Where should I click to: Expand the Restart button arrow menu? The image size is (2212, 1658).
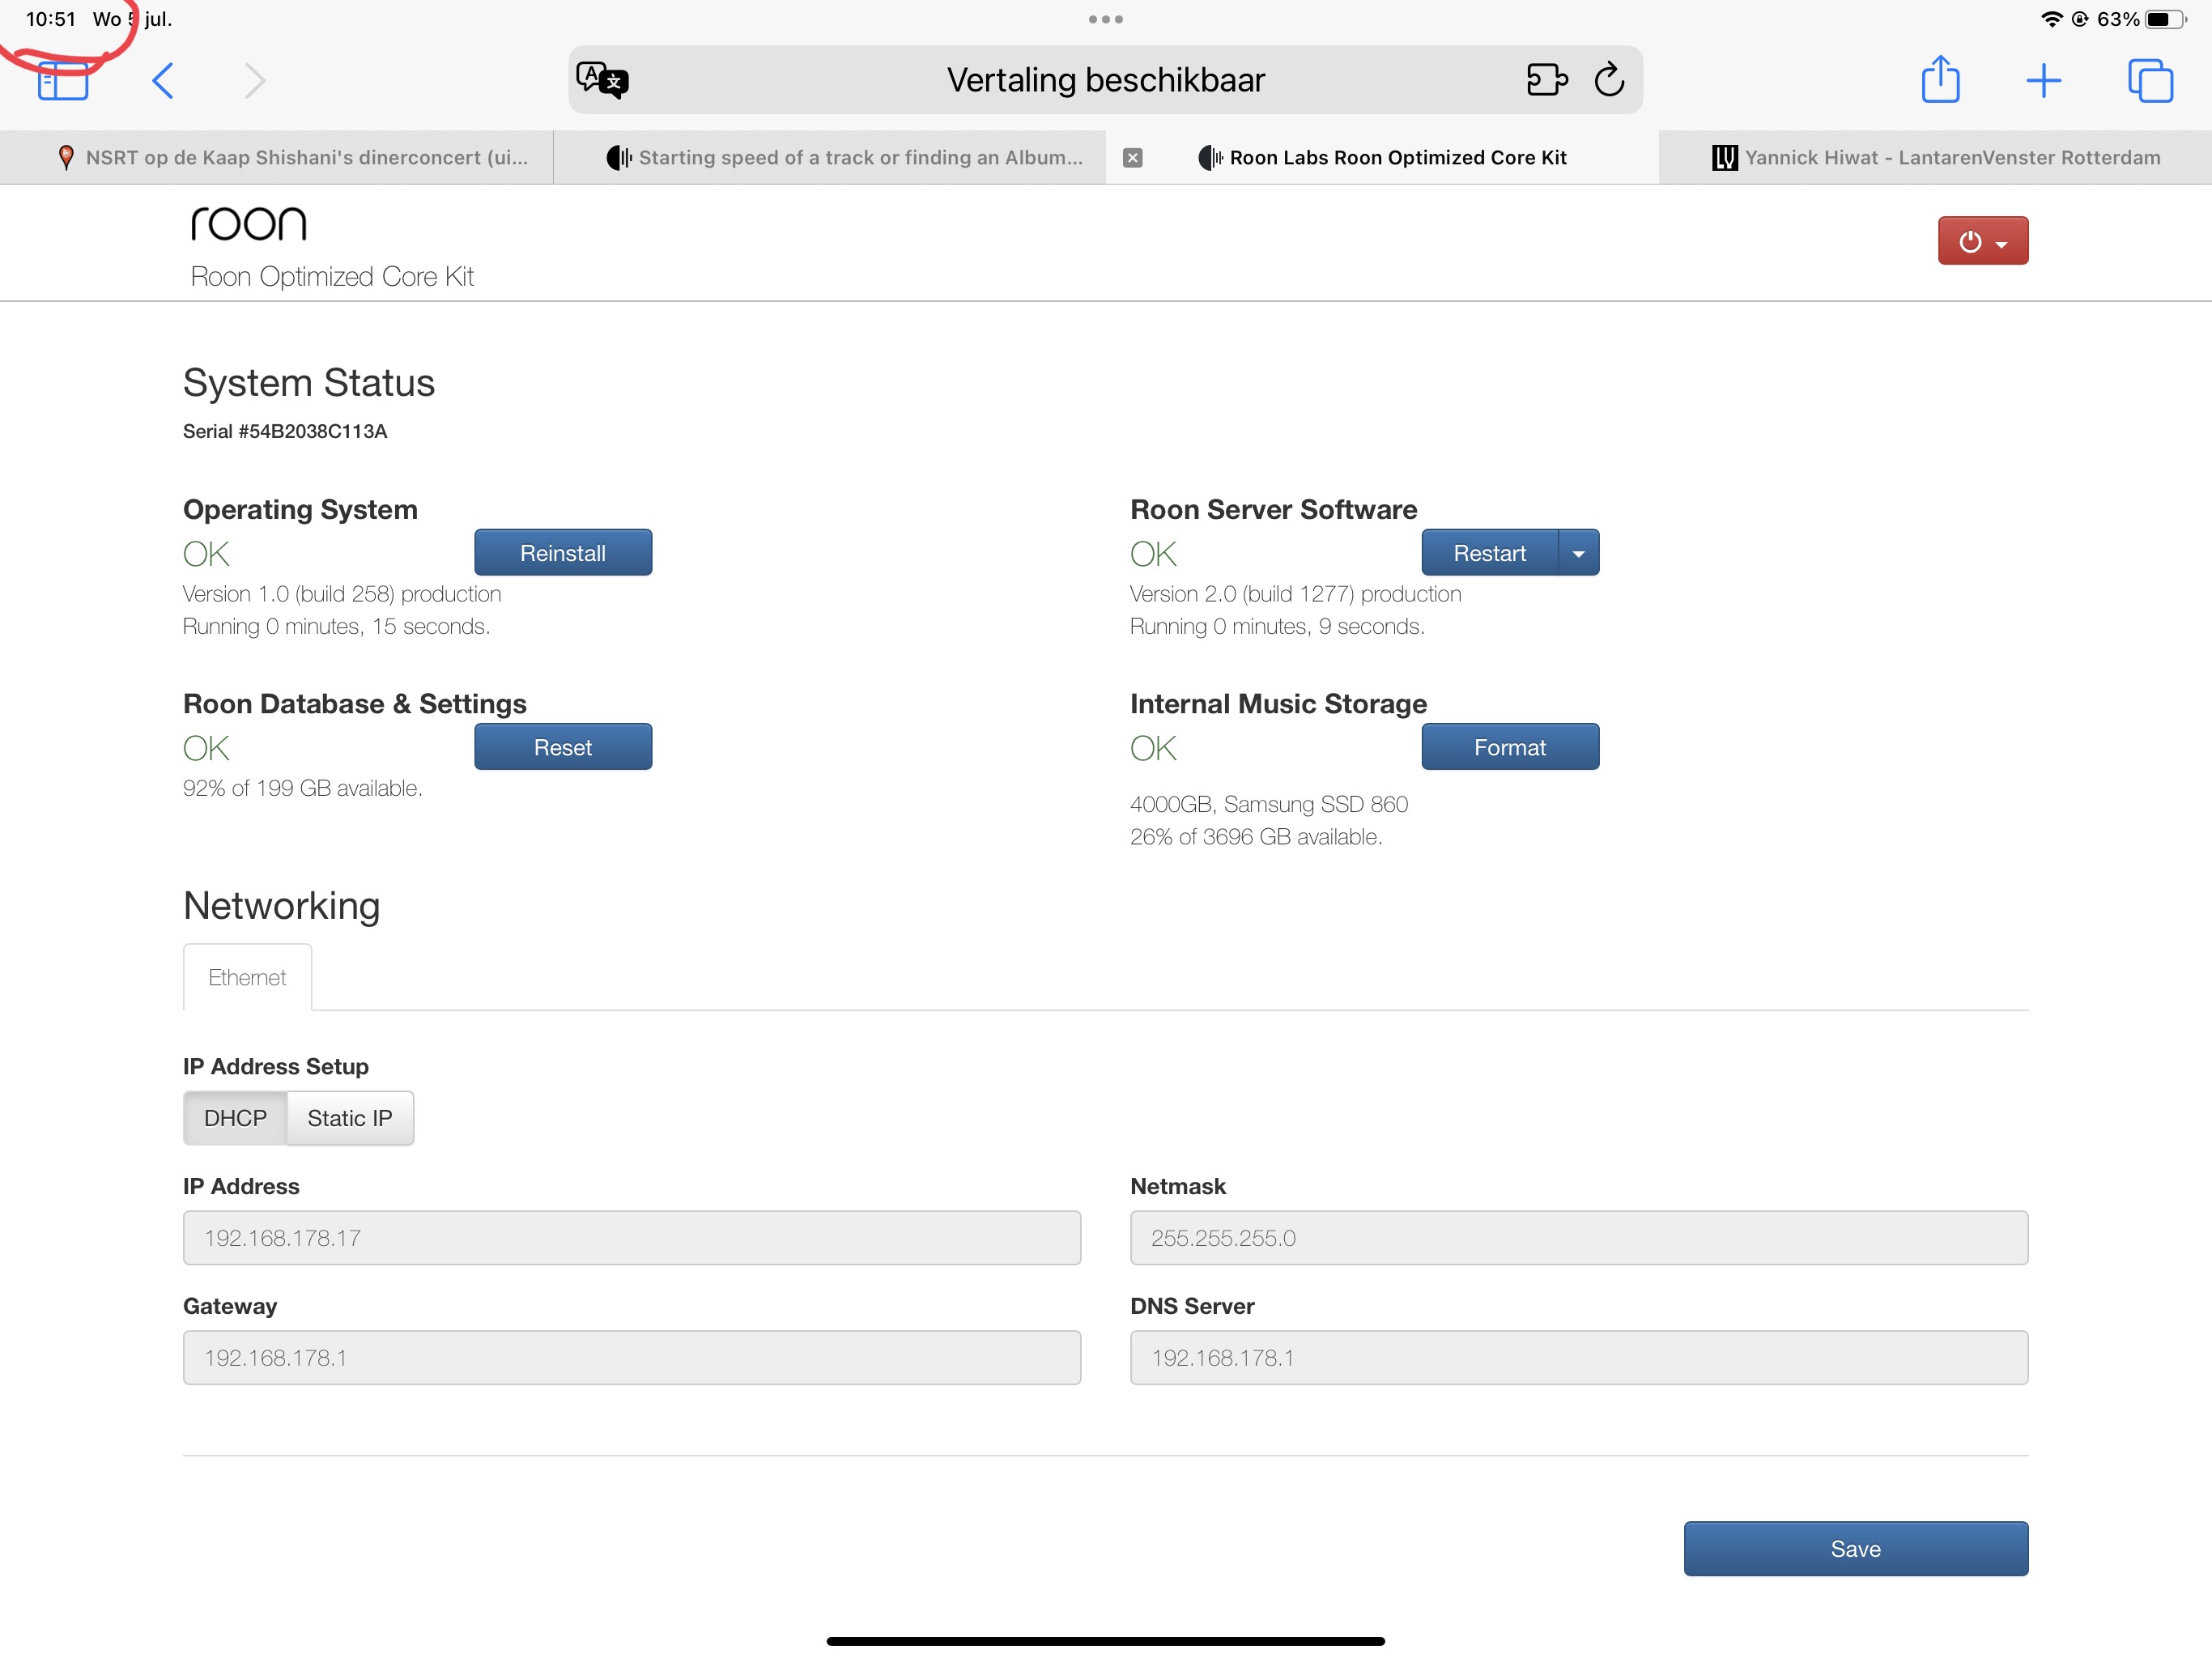(x=1578, y=553)
